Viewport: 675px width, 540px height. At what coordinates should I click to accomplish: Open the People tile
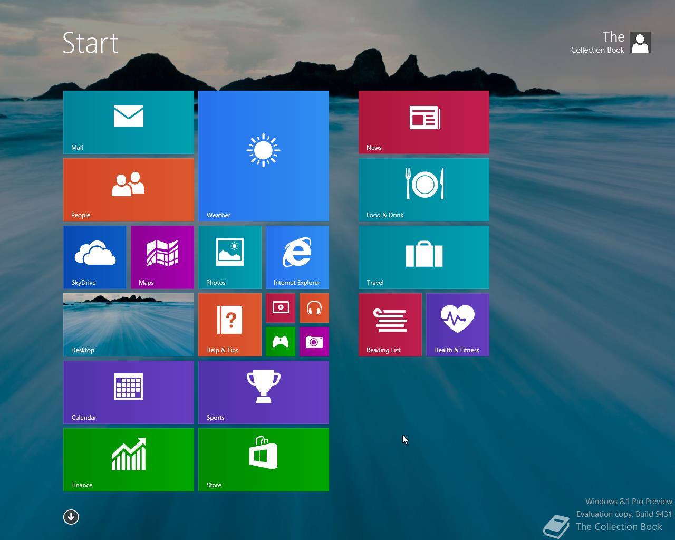click(129, 190)
